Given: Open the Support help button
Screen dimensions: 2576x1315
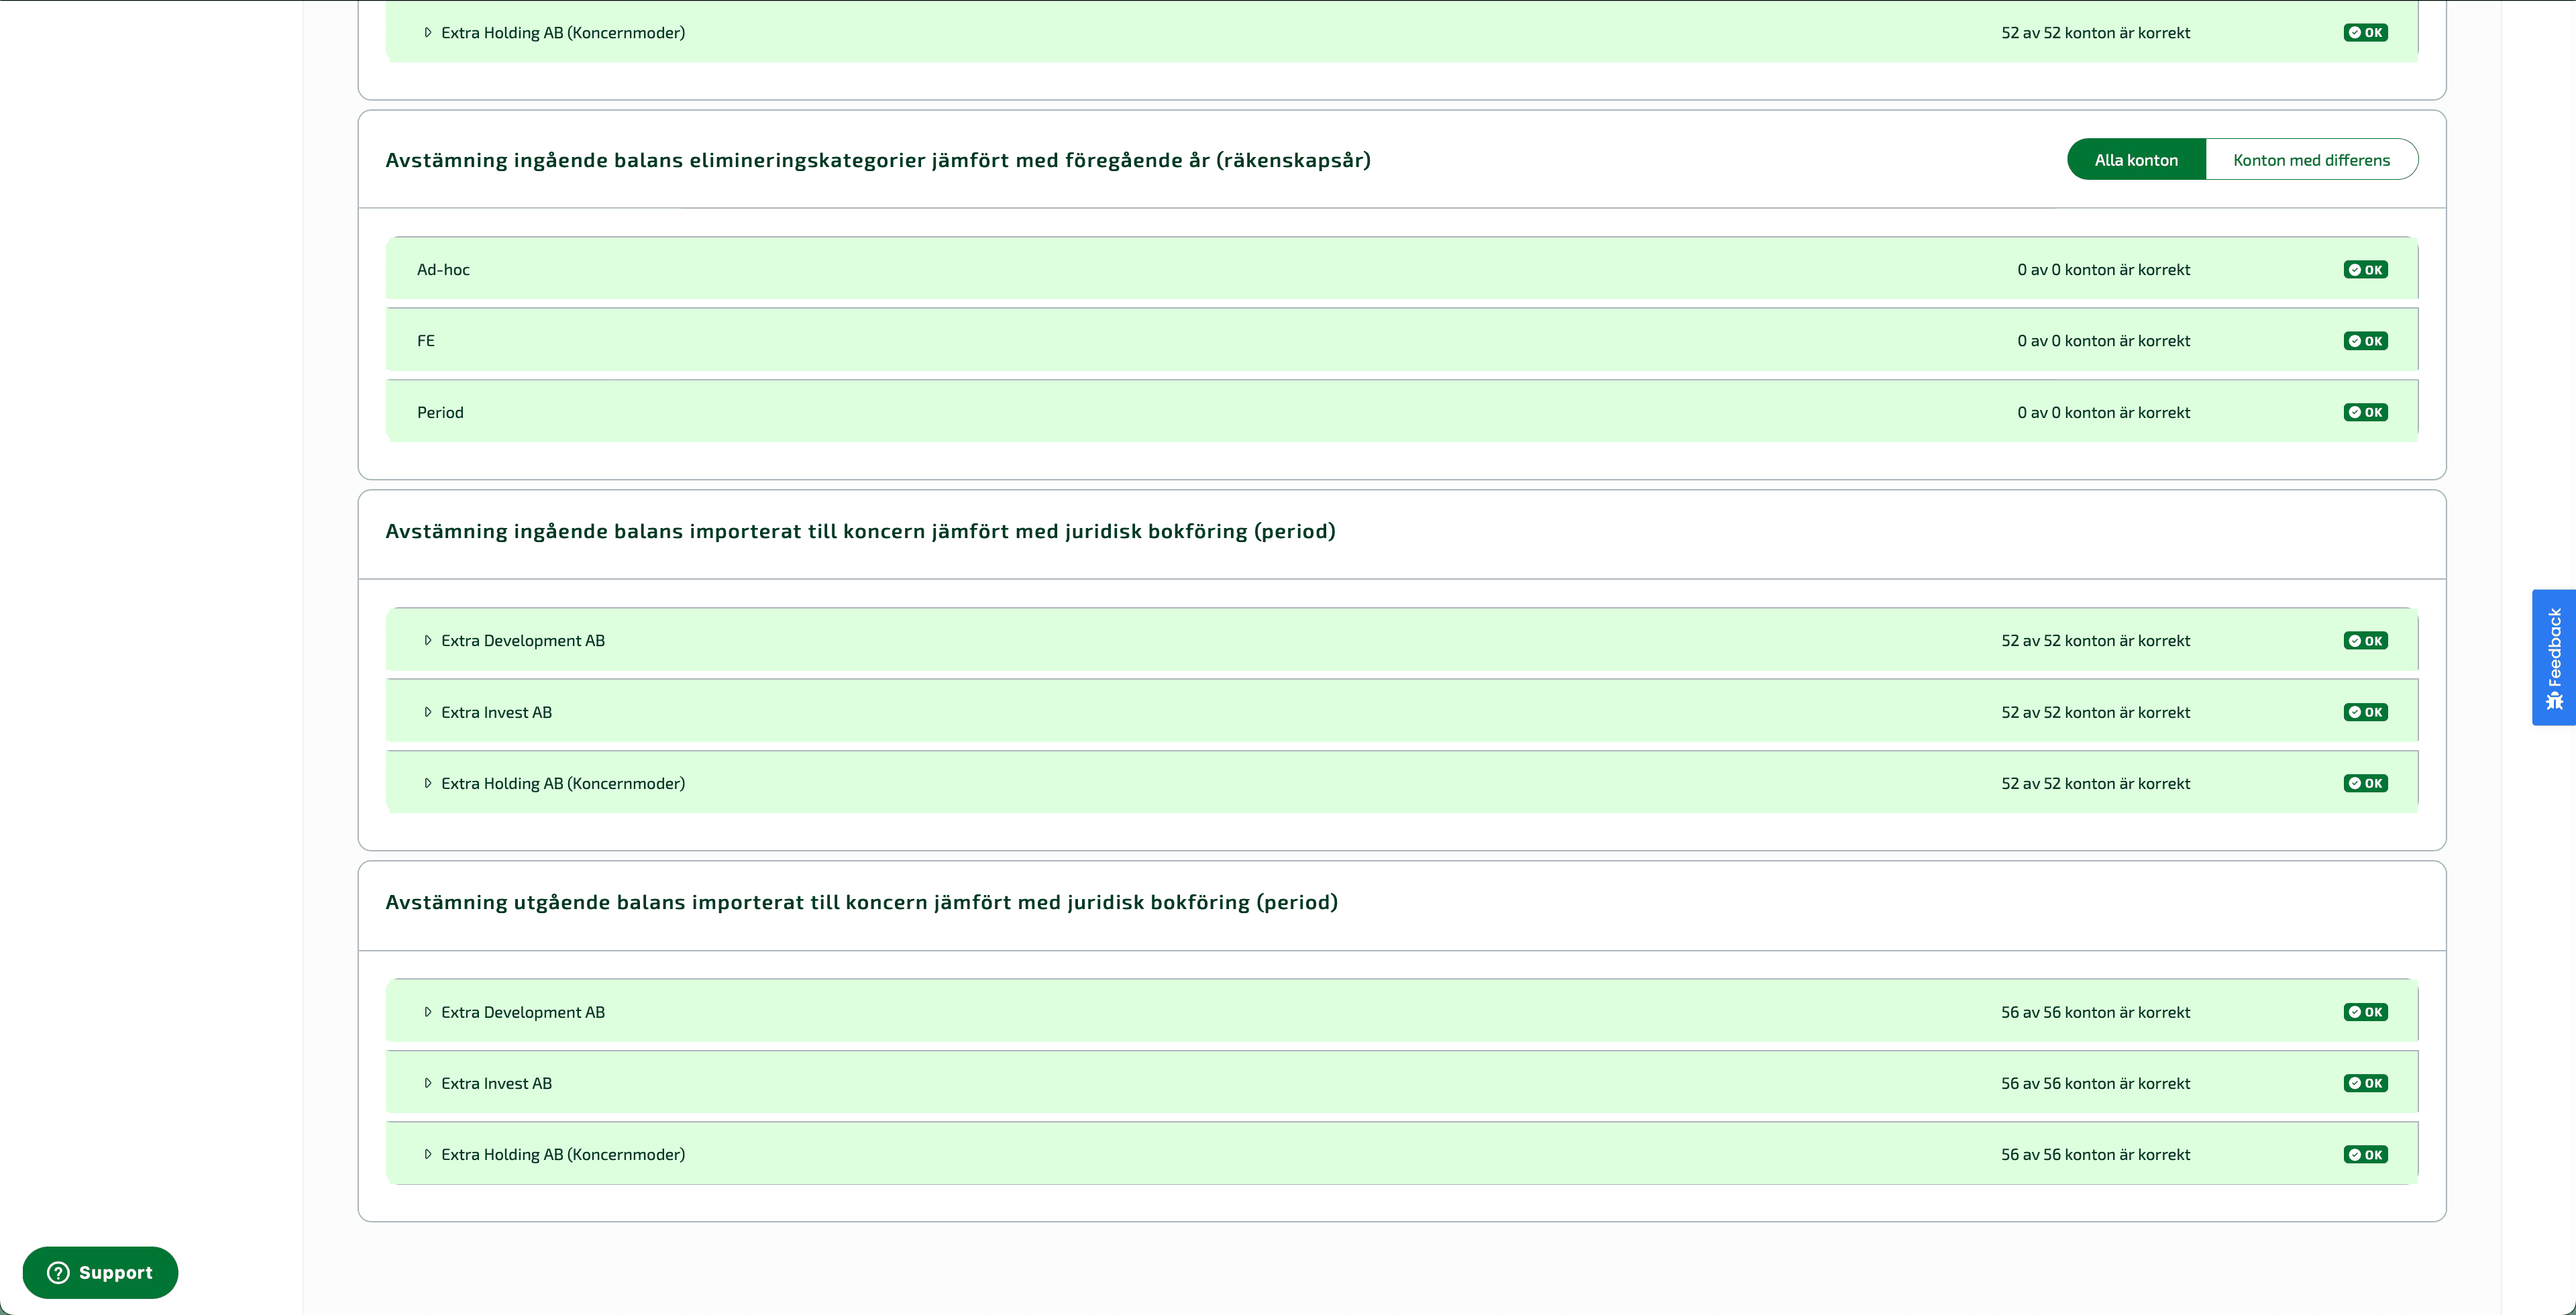Looking at the screenshot, I should coord(100,1272).
